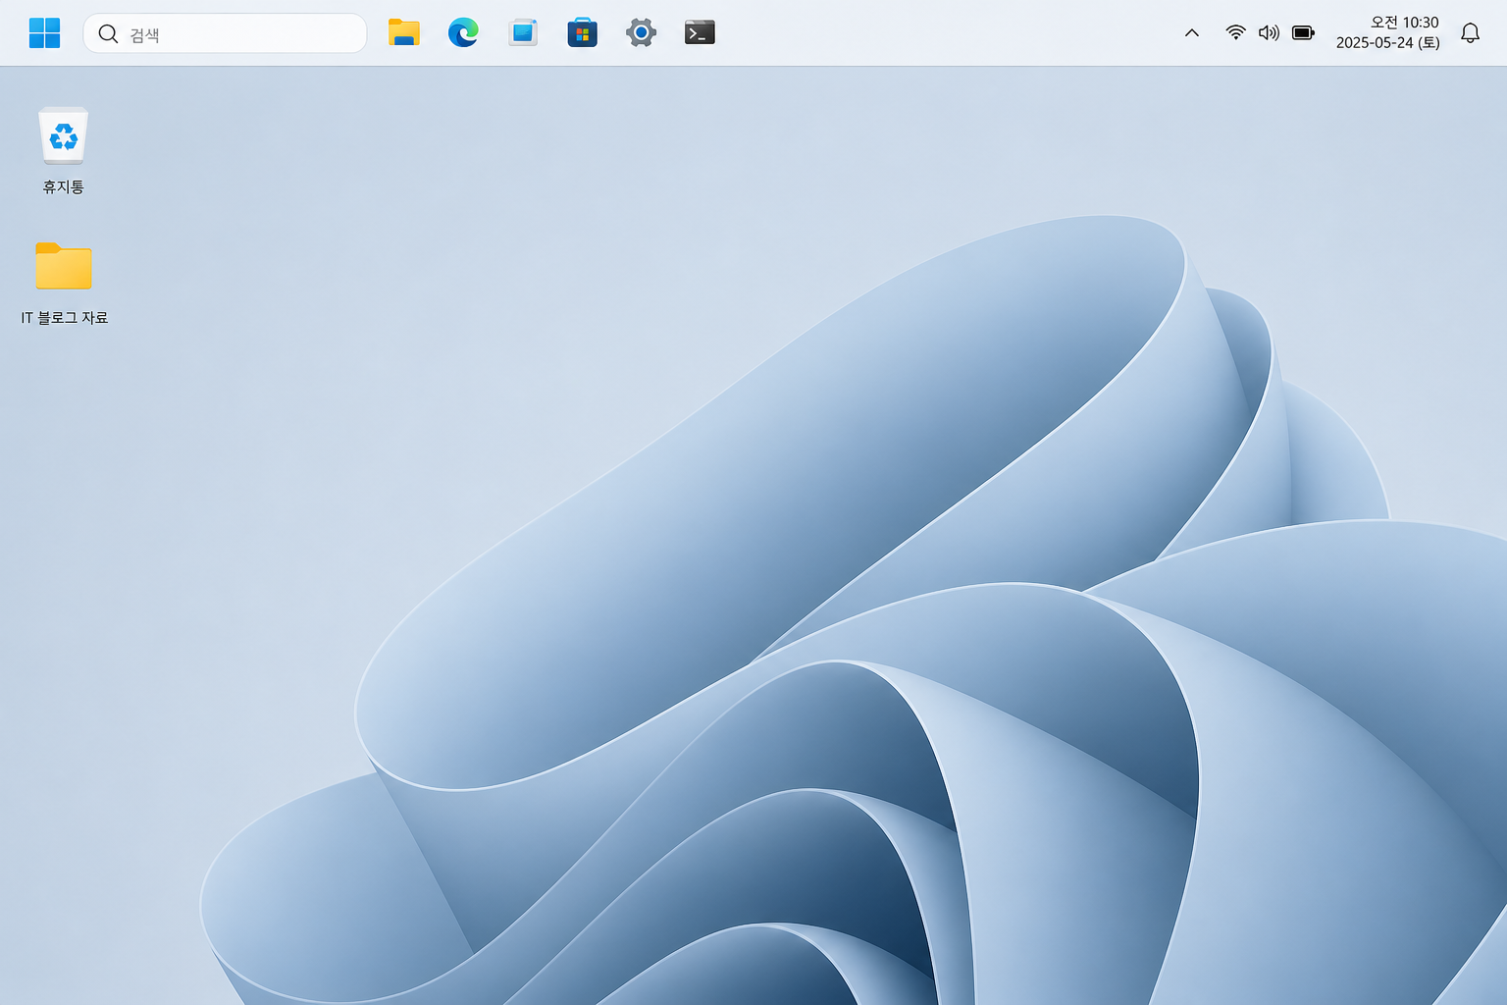Expand the hidden tray icons chevron
This screenshot has width=1507, height=1005.
click(1192, 33)
